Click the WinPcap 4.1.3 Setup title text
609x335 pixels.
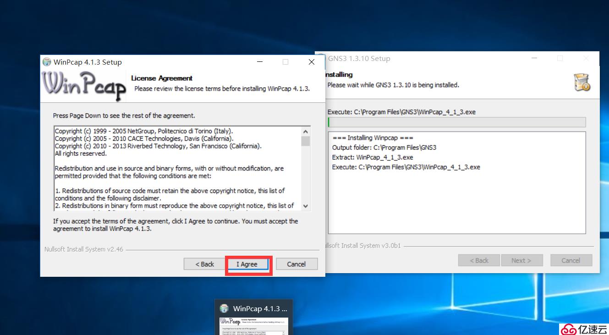(x=88, y=62)
